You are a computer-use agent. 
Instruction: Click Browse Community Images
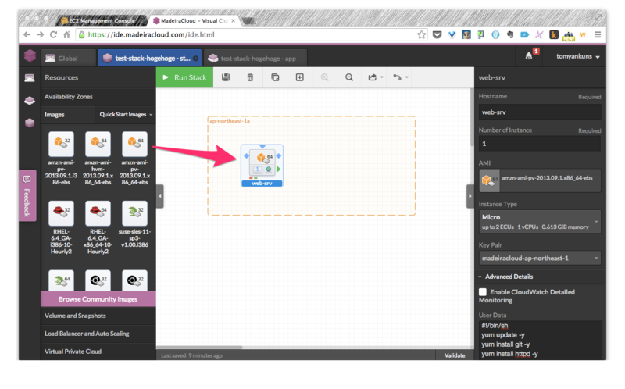click(x=98, y=299)
